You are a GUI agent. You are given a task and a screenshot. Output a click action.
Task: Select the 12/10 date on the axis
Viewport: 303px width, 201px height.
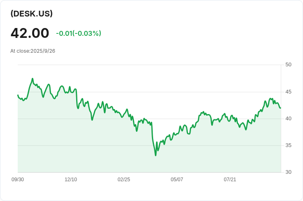pyautogui.click(x=71, y=180)
